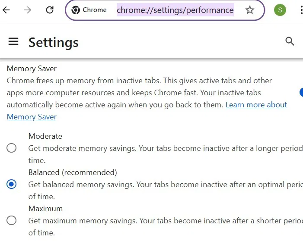
Task: Click the Settings page title
Action: (x=54, y=42)
